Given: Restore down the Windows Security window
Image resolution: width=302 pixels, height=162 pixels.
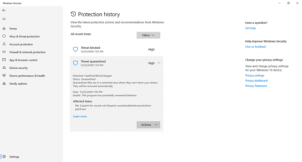Looking at the screenshot, I should (x=288, y=3).
